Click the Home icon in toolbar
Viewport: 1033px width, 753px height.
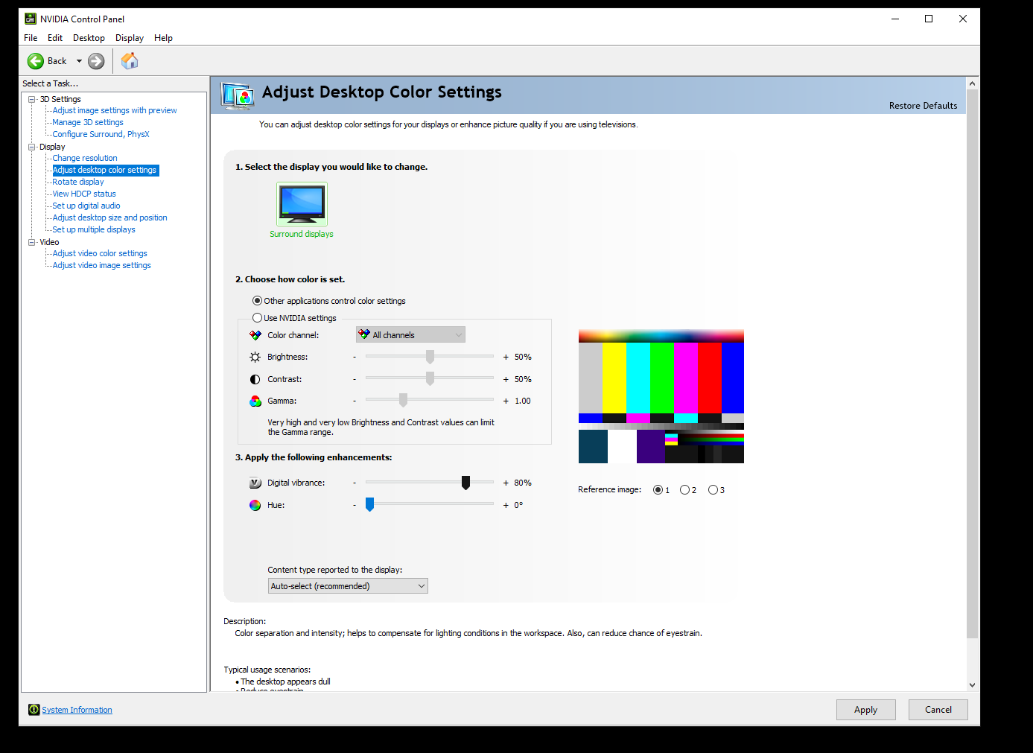coord(130,61)
